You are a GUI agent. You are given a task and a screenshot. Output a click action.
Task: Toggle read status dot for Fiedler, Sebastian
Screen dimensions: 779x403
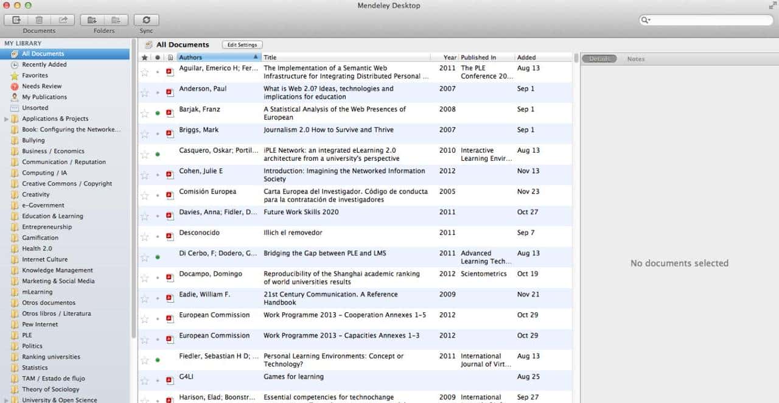coord(158,360)
